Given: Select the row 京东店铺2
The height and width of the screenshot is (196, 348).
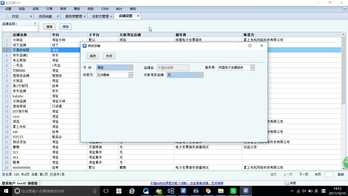Looking at the screenshot, I should click(171, 55).
